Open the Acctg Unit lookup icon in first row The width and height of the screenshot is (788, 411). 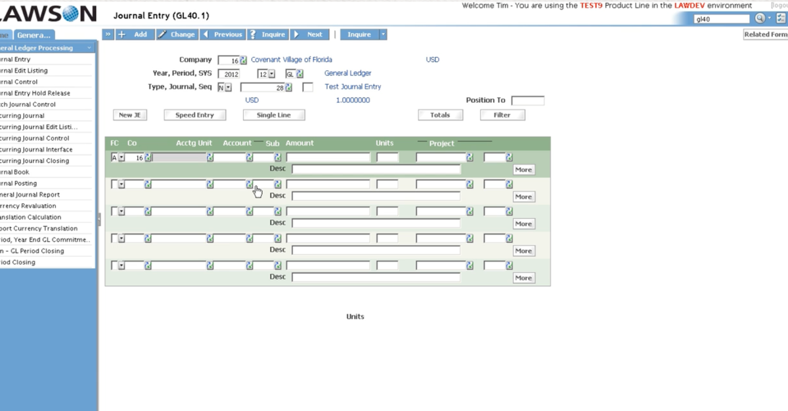(x=211, y=157)
